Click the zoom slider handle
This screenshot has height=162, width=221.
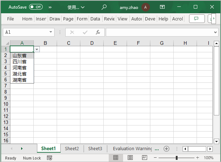[177, 158]
